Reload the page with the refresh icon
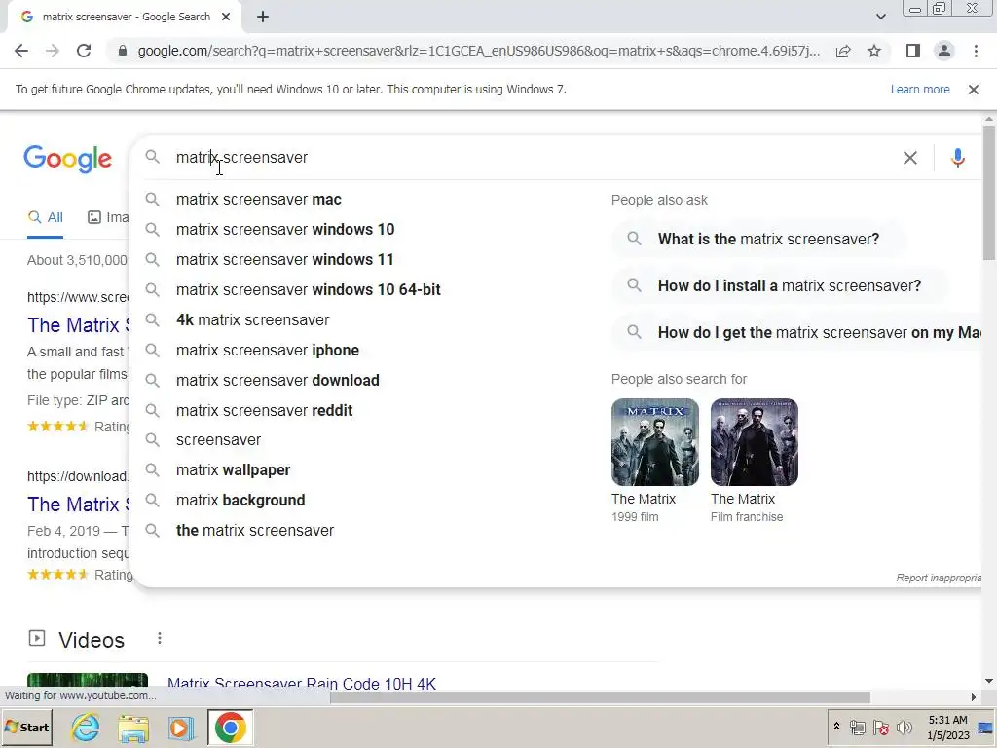 coord(84,51)
